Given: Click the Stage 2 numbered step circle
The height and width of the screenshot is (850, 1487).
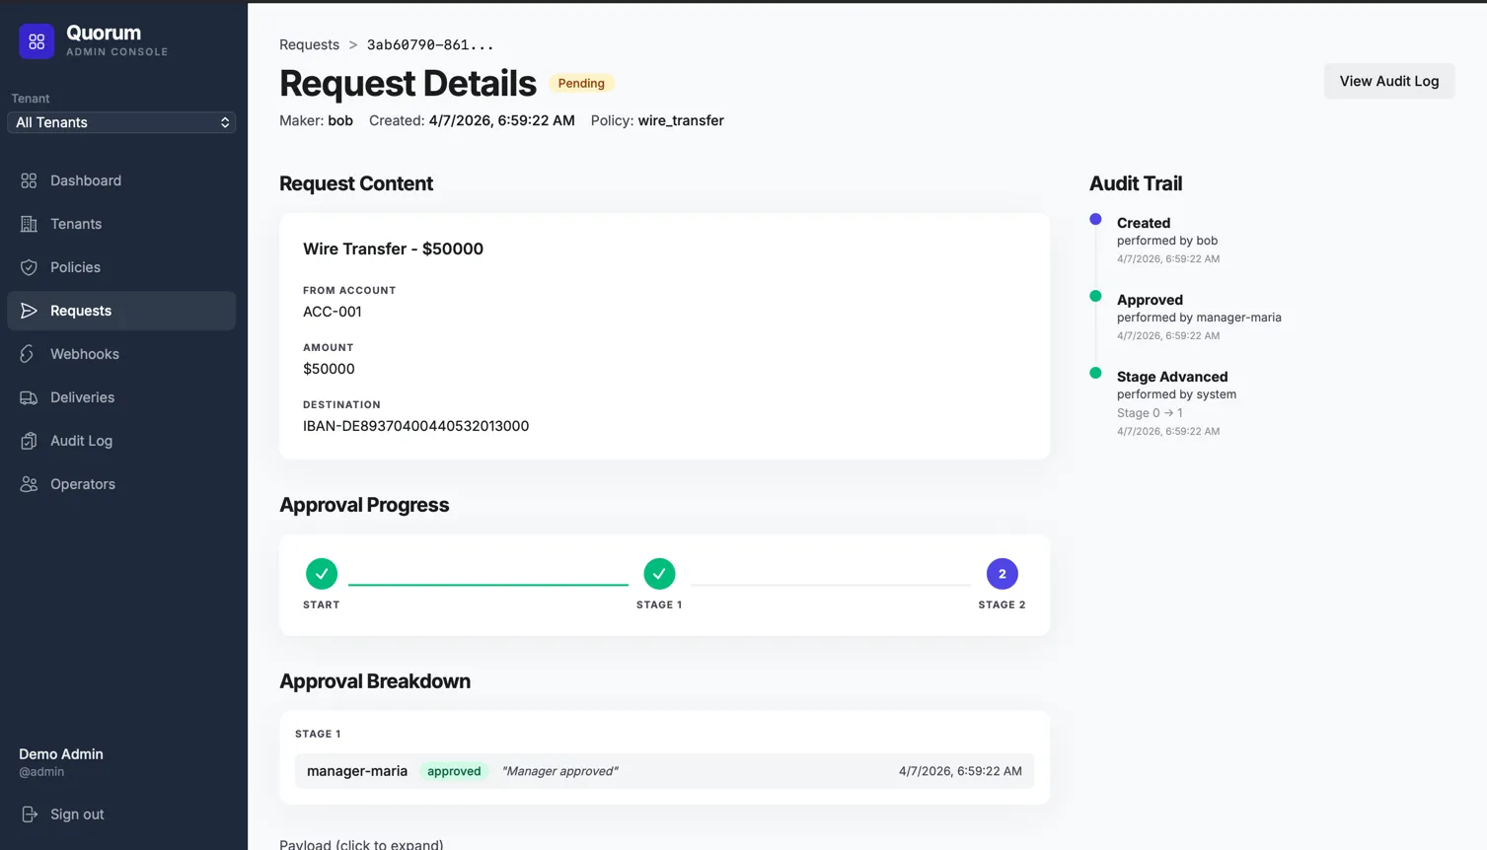Looking at the screenshot, I should pyautogui.click(x=1003, y=574).
